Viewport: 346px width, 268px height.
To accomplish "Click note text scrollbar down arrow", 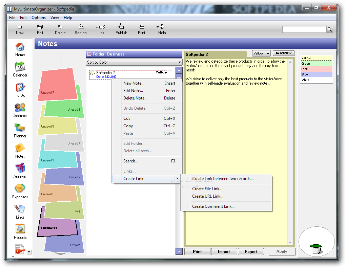I will [290, 243].
